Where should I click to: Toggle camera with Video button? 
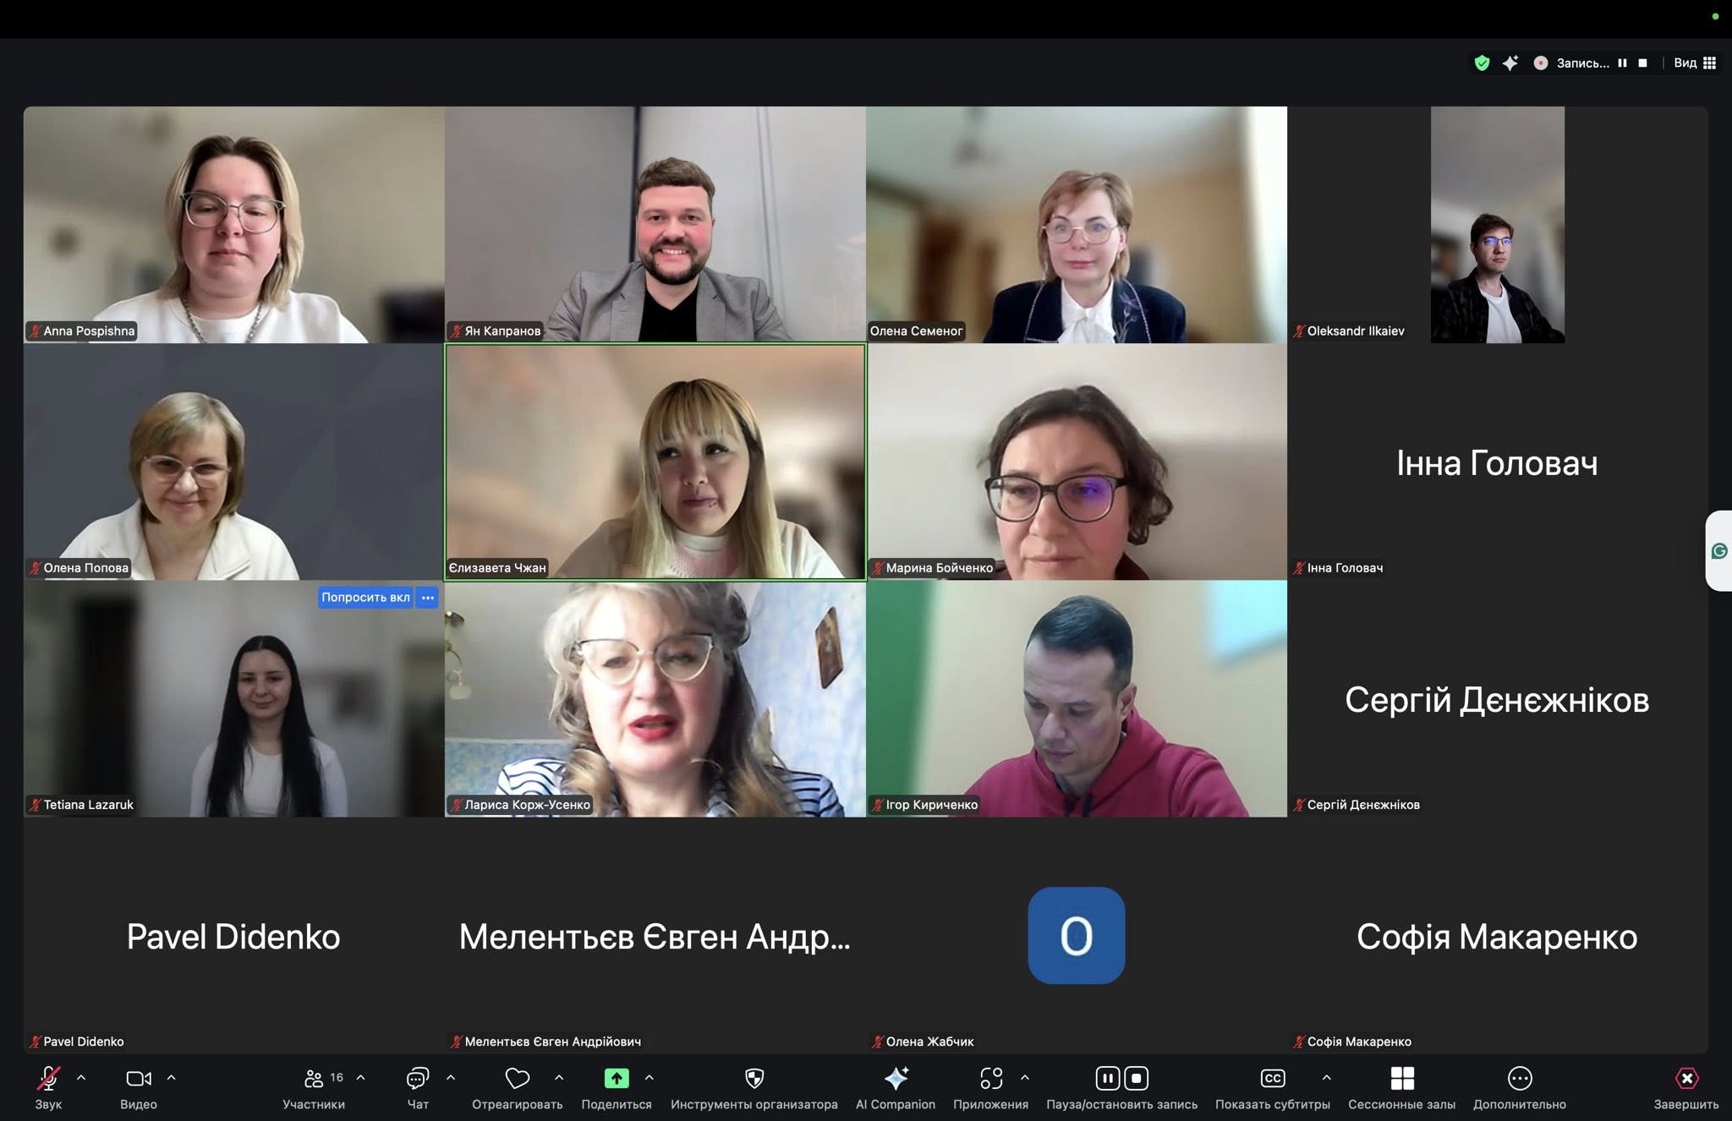[139, 1079]
